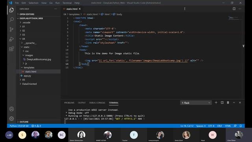Open the Run menu

coord(57,3)
